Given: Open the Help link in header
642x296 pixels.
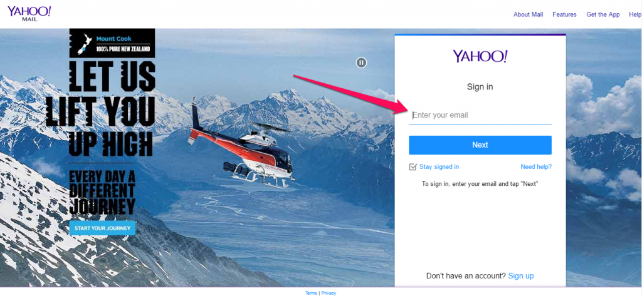Looking at the screenshot, I should pos(635,14).
